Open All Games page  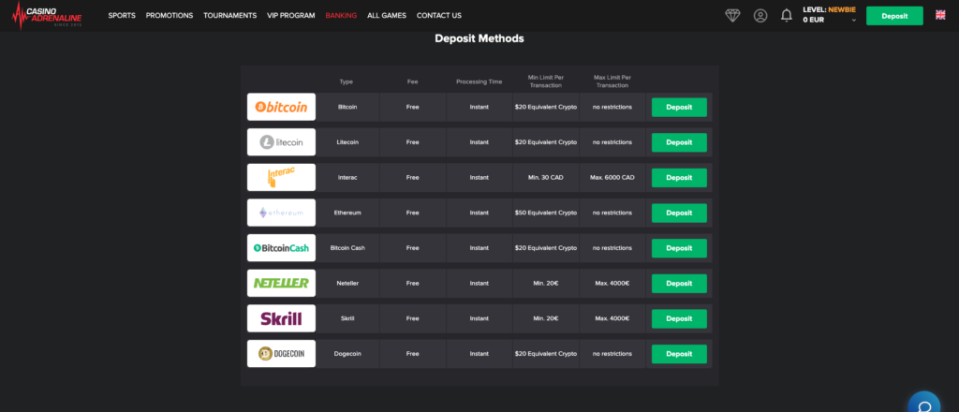(387, 16)
